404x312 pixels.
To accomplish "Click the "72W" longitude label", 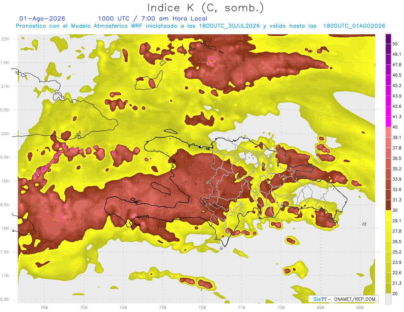I will click(202, 307).
